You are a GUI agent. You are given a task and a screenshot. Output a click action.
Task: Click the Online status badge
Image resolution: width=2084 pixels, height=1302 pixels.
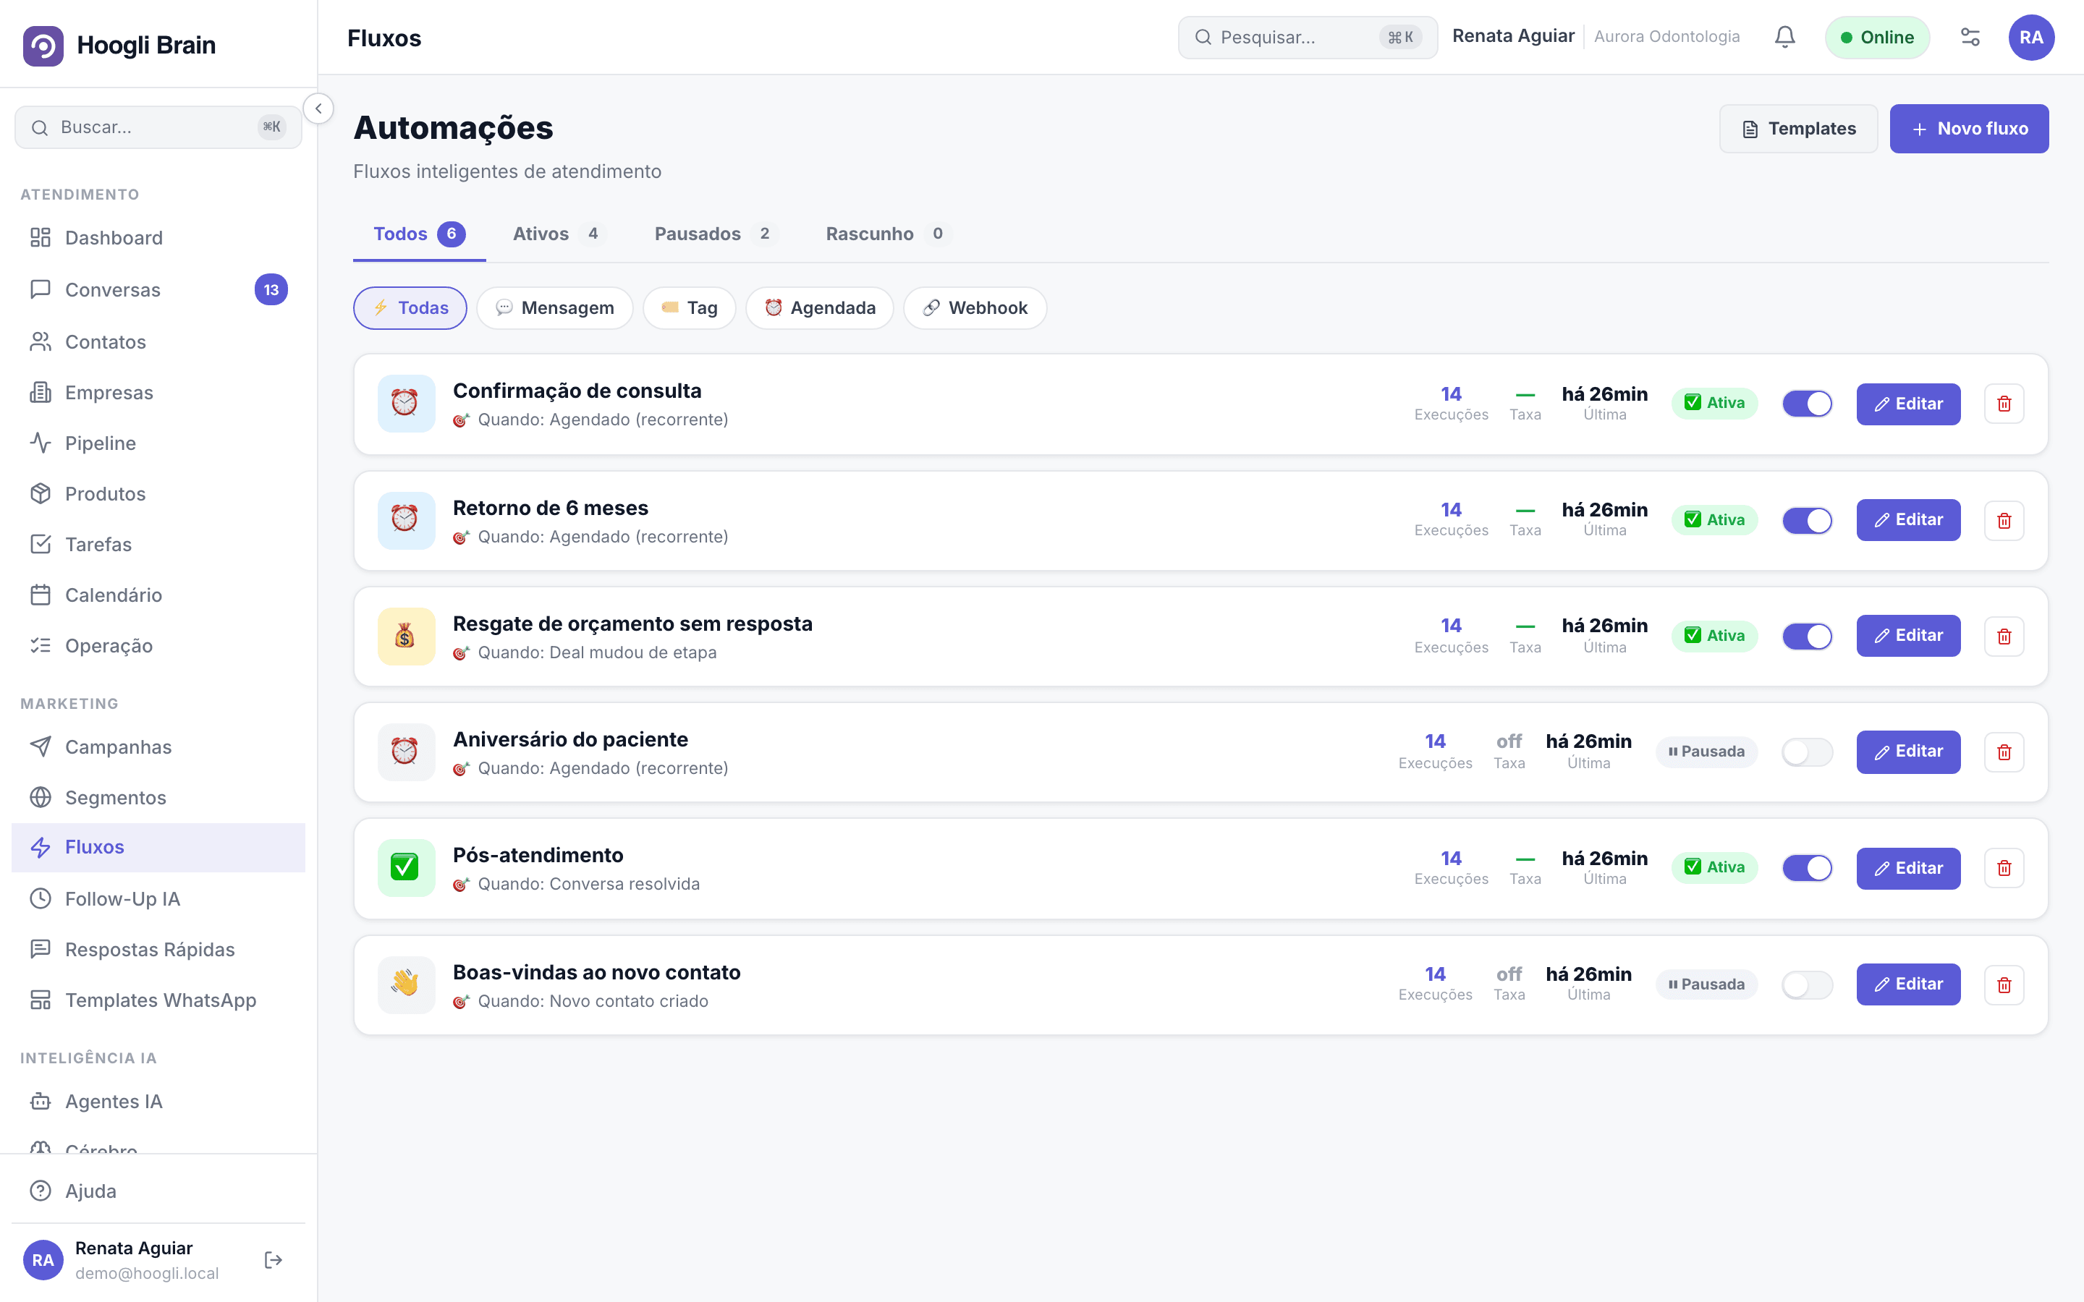(1876, 37)
